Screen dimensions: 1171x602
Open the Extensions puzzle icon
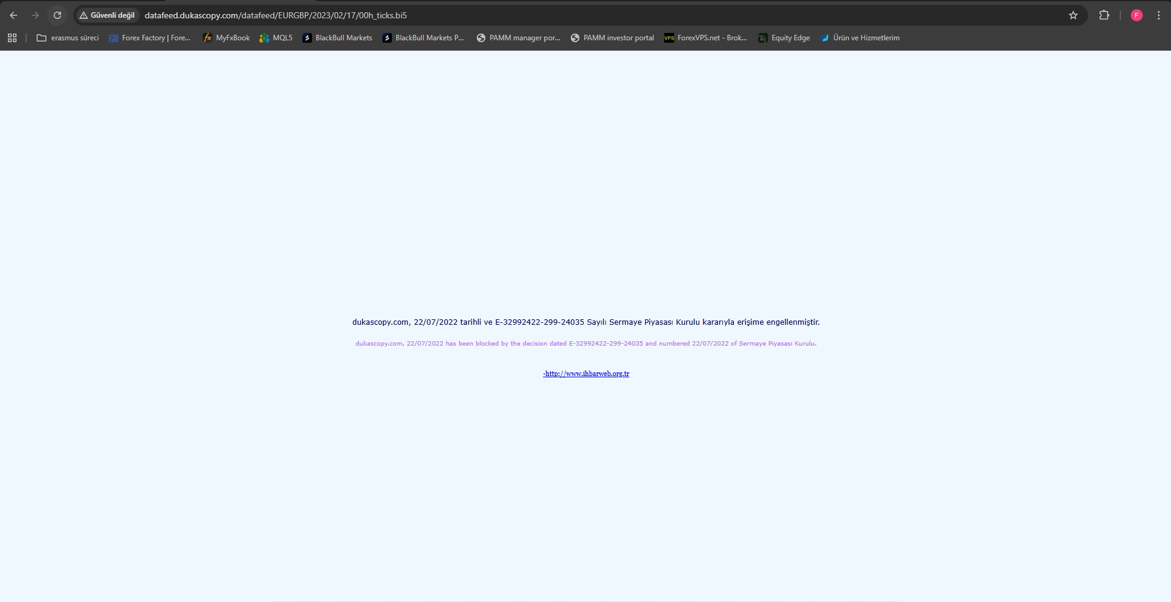1104,15
